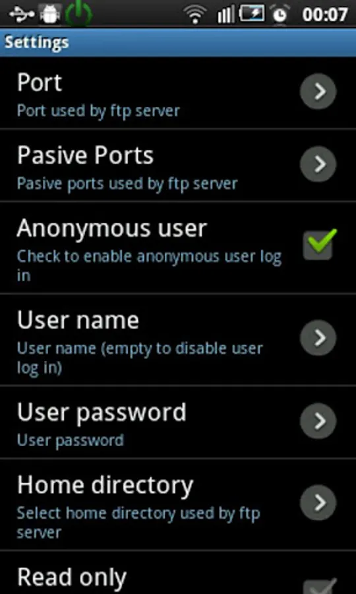Screen dimensions: 356x594
Task: Tap the cellular signal bars icon
Action: tap(225, 15)
